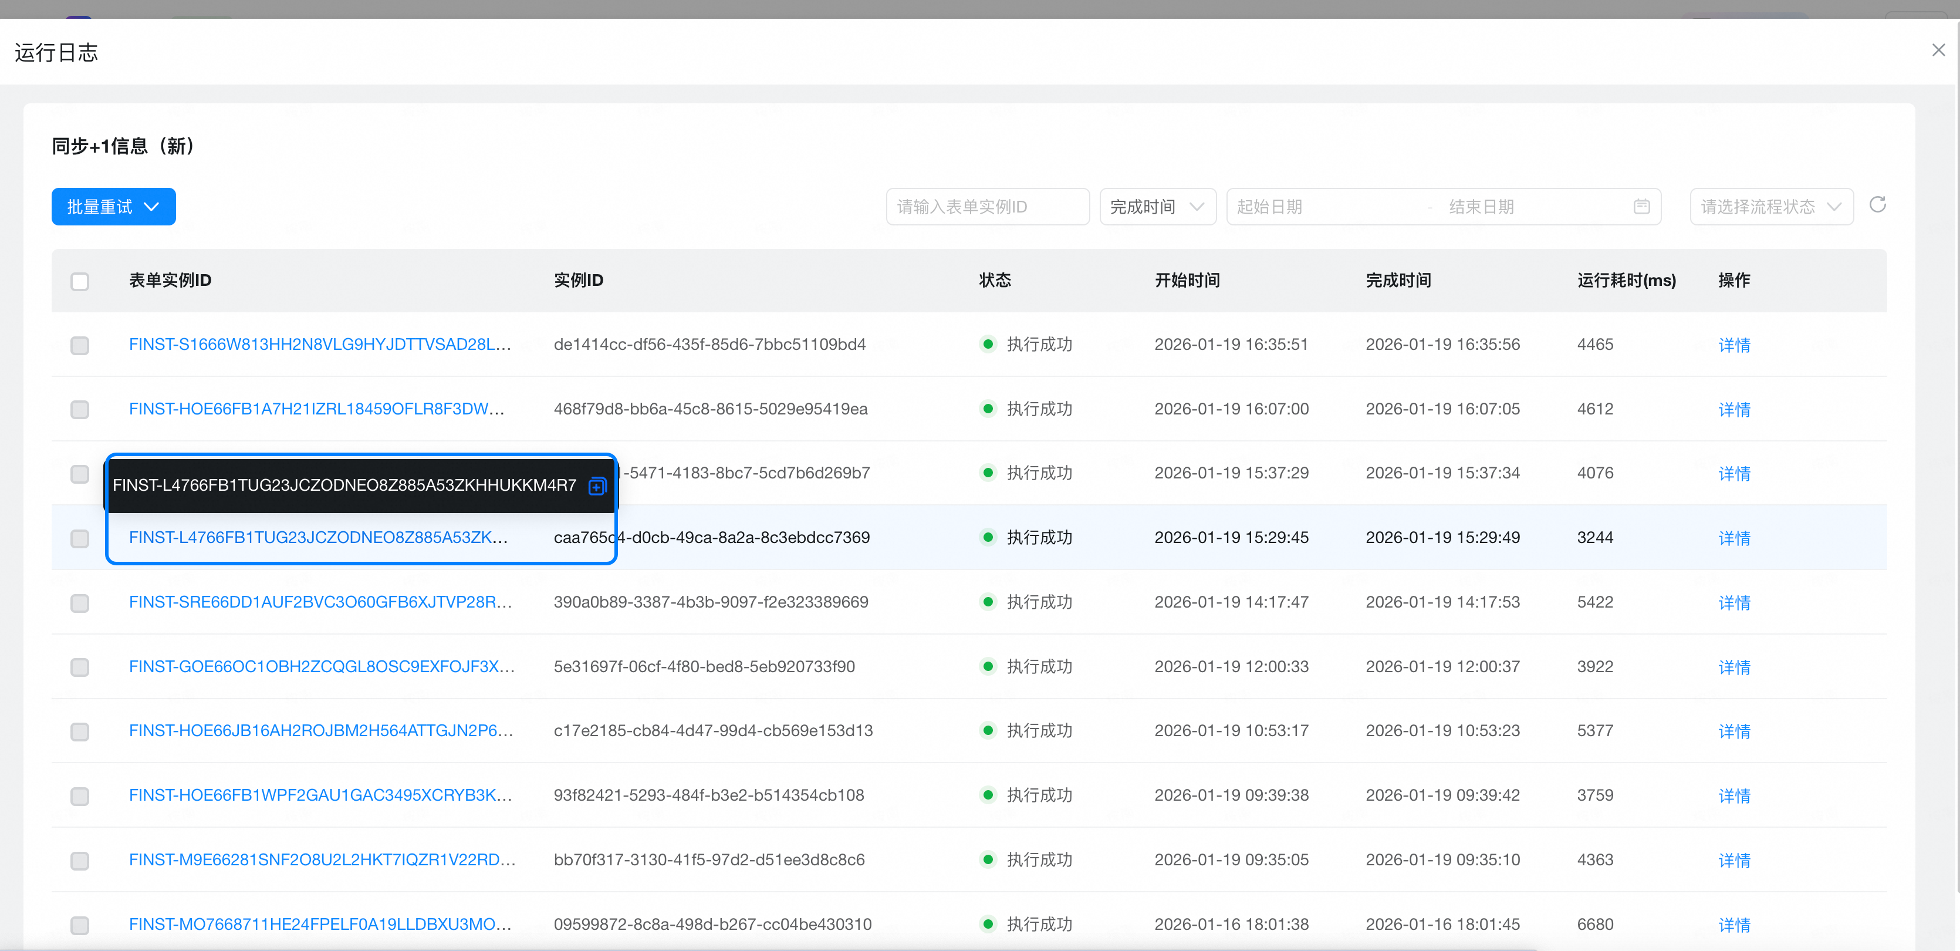Open the FINST-HOE66FB1A7H21 form instance link

(x=316, y=409)
